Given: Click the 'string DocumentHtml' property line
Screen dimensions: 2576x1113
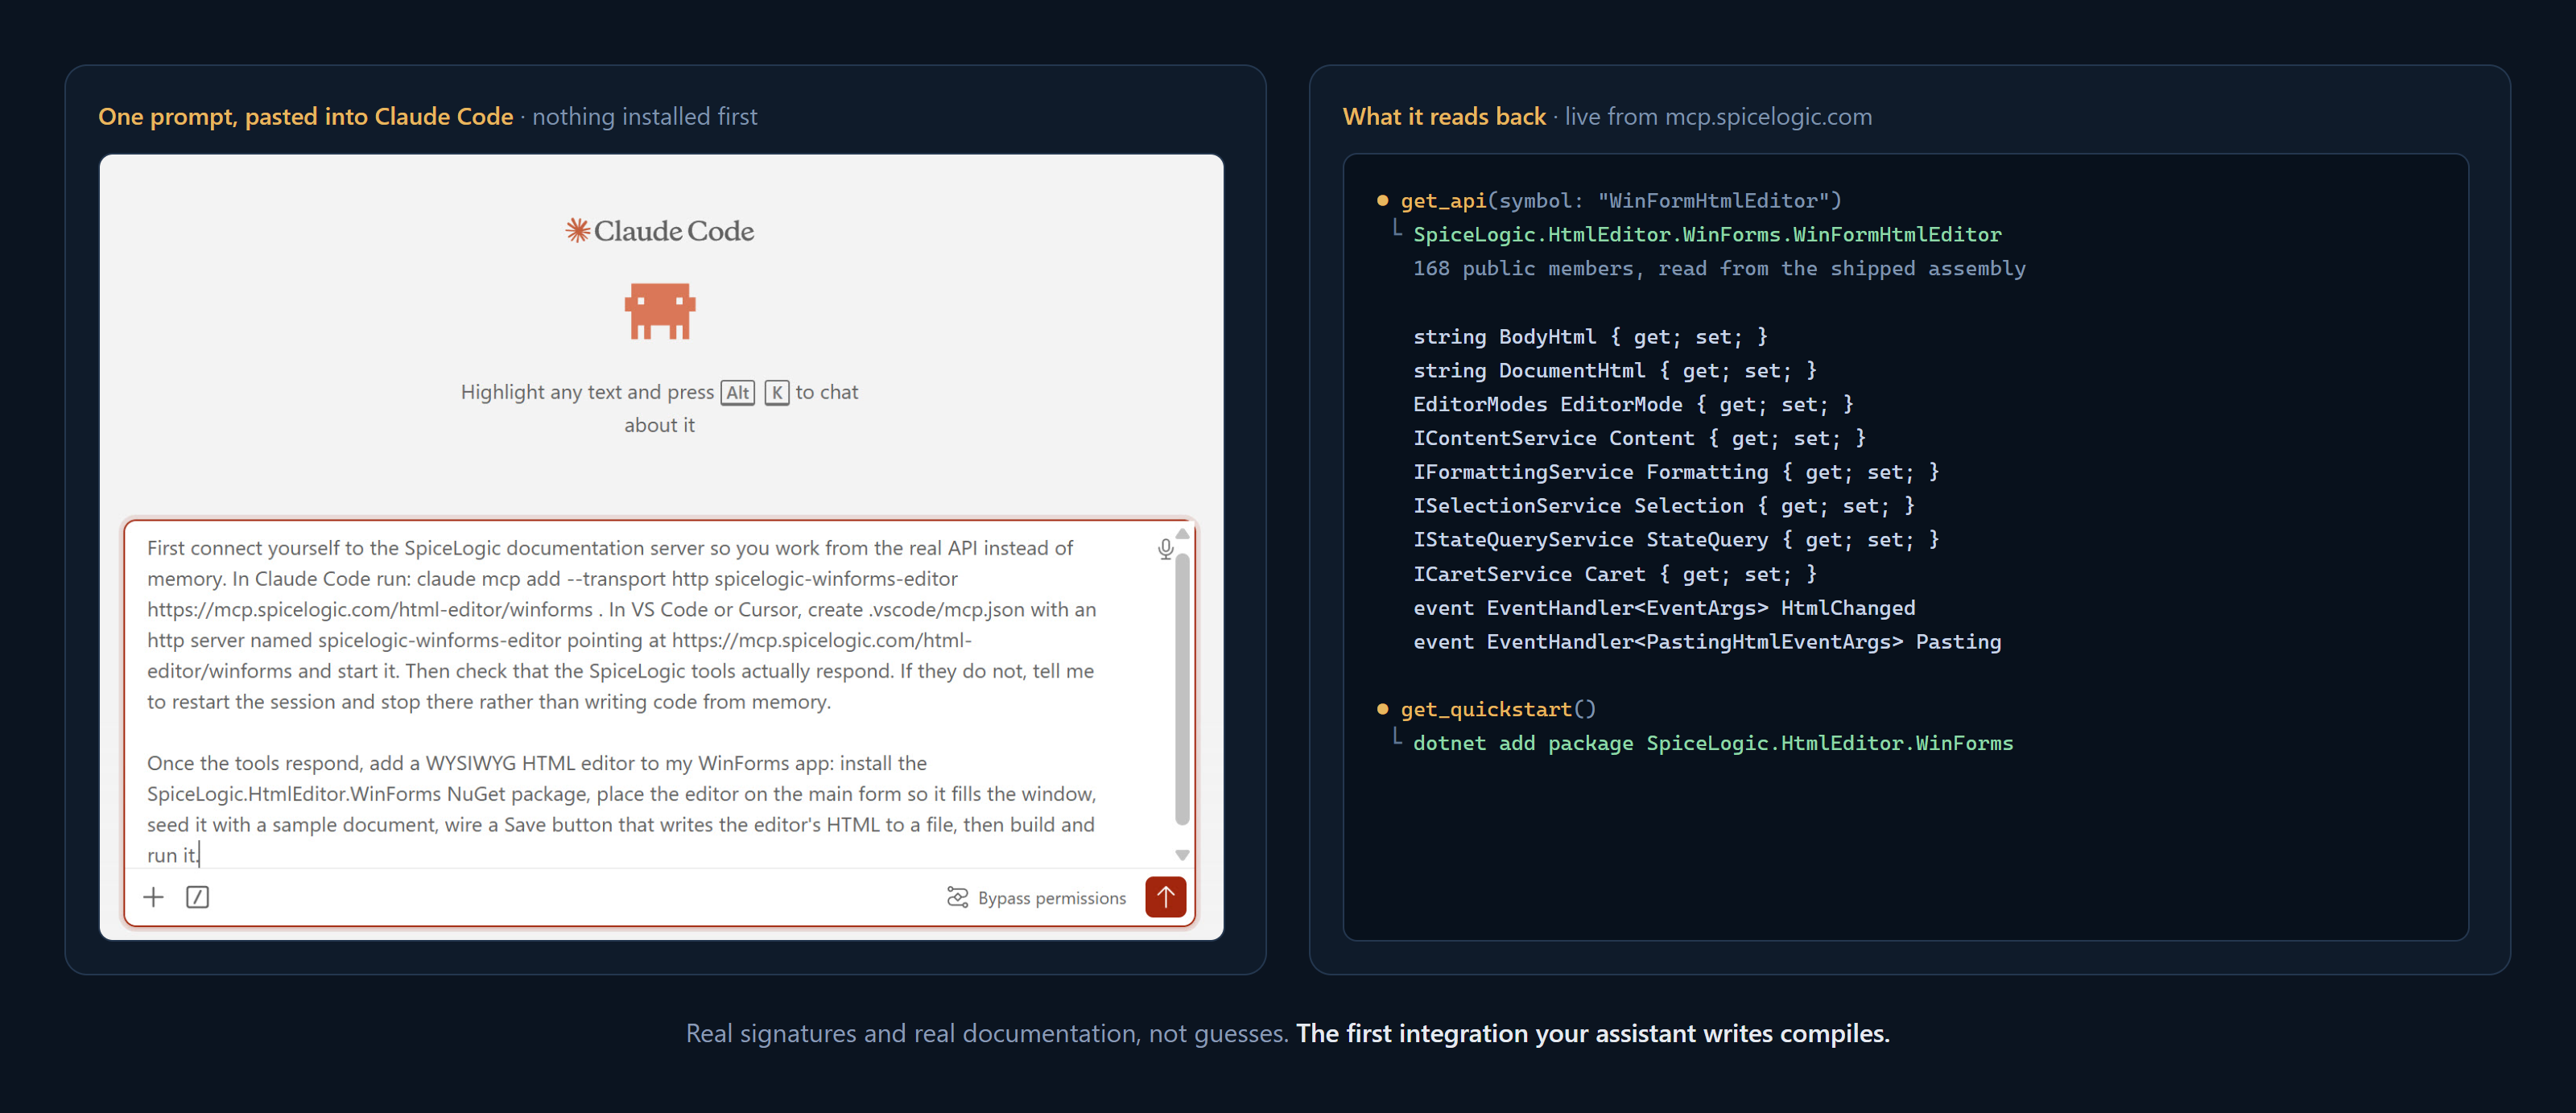Looking at the screenshot, I should coord(1615,371).
